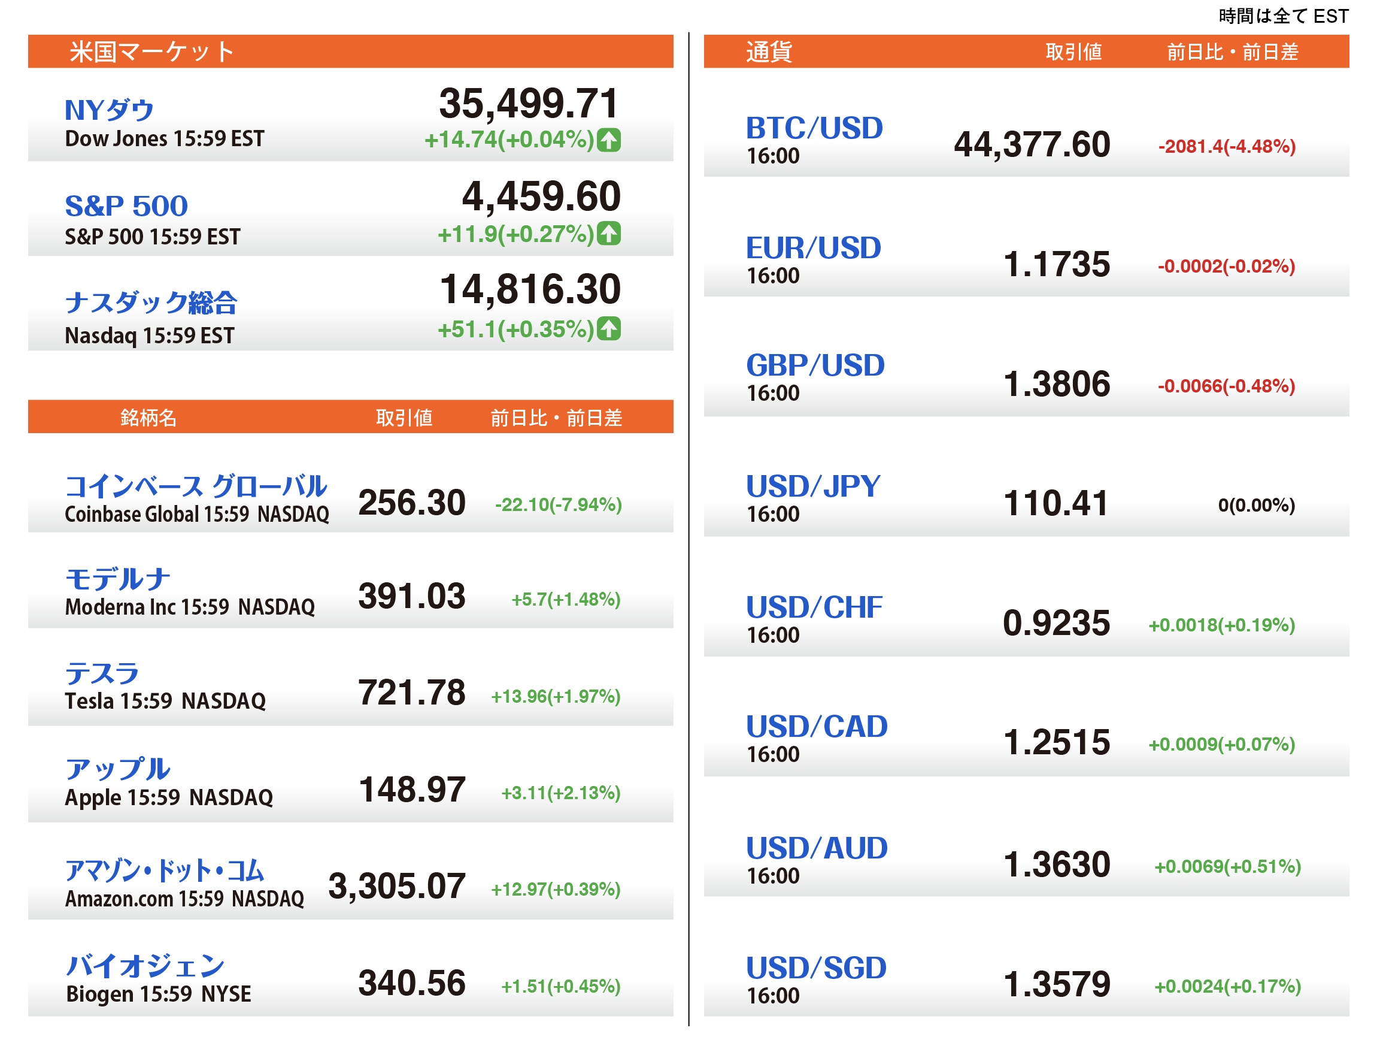The height and width of the screenshot is (1040, 1377).
Task: Select the GBP/USD currency pair
Action: (815, 365)
